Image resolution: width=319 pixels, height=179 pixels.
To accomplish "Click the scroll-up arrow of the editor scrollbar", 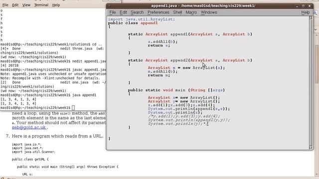I will pos(311,18).
